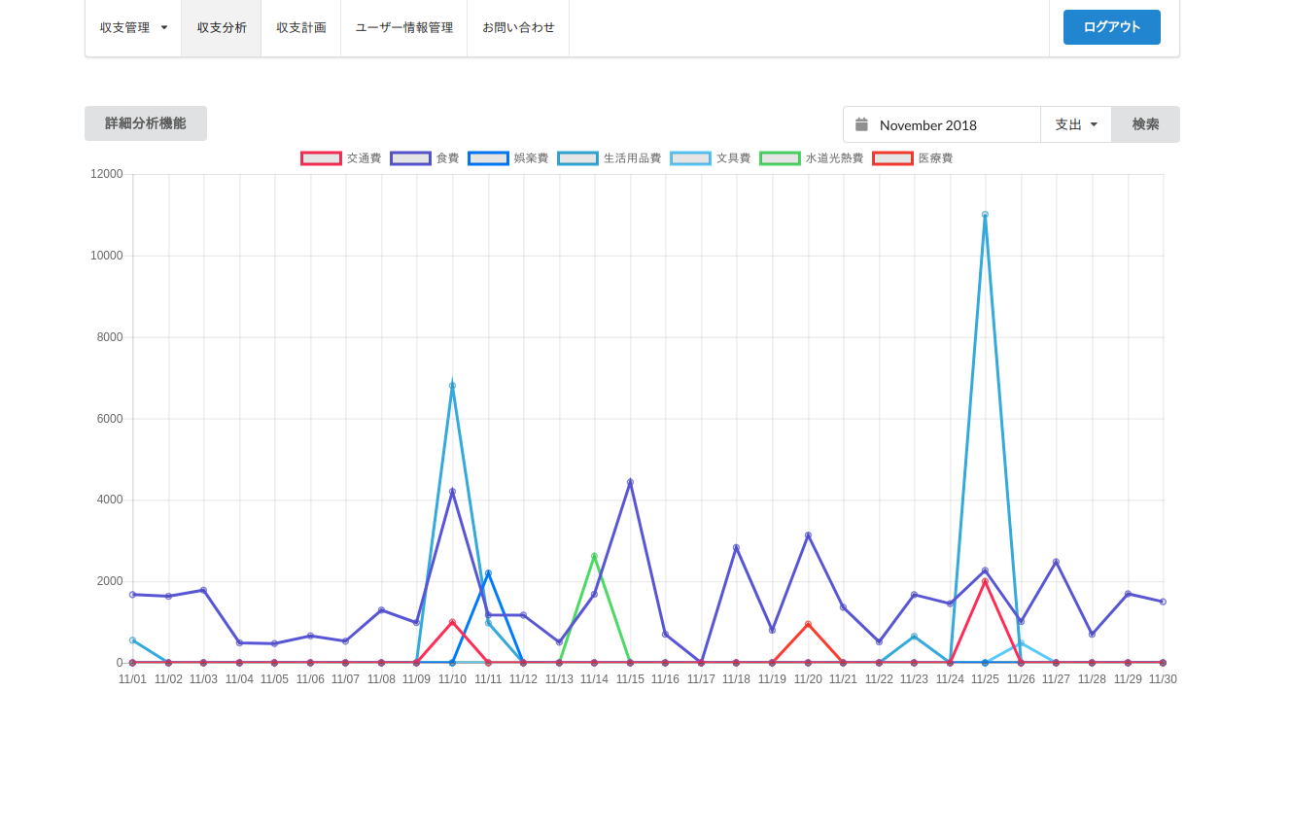Click the 11/15 x-axis label
Viewport: 1290px width, 829px height.
[x=630, y=679]
